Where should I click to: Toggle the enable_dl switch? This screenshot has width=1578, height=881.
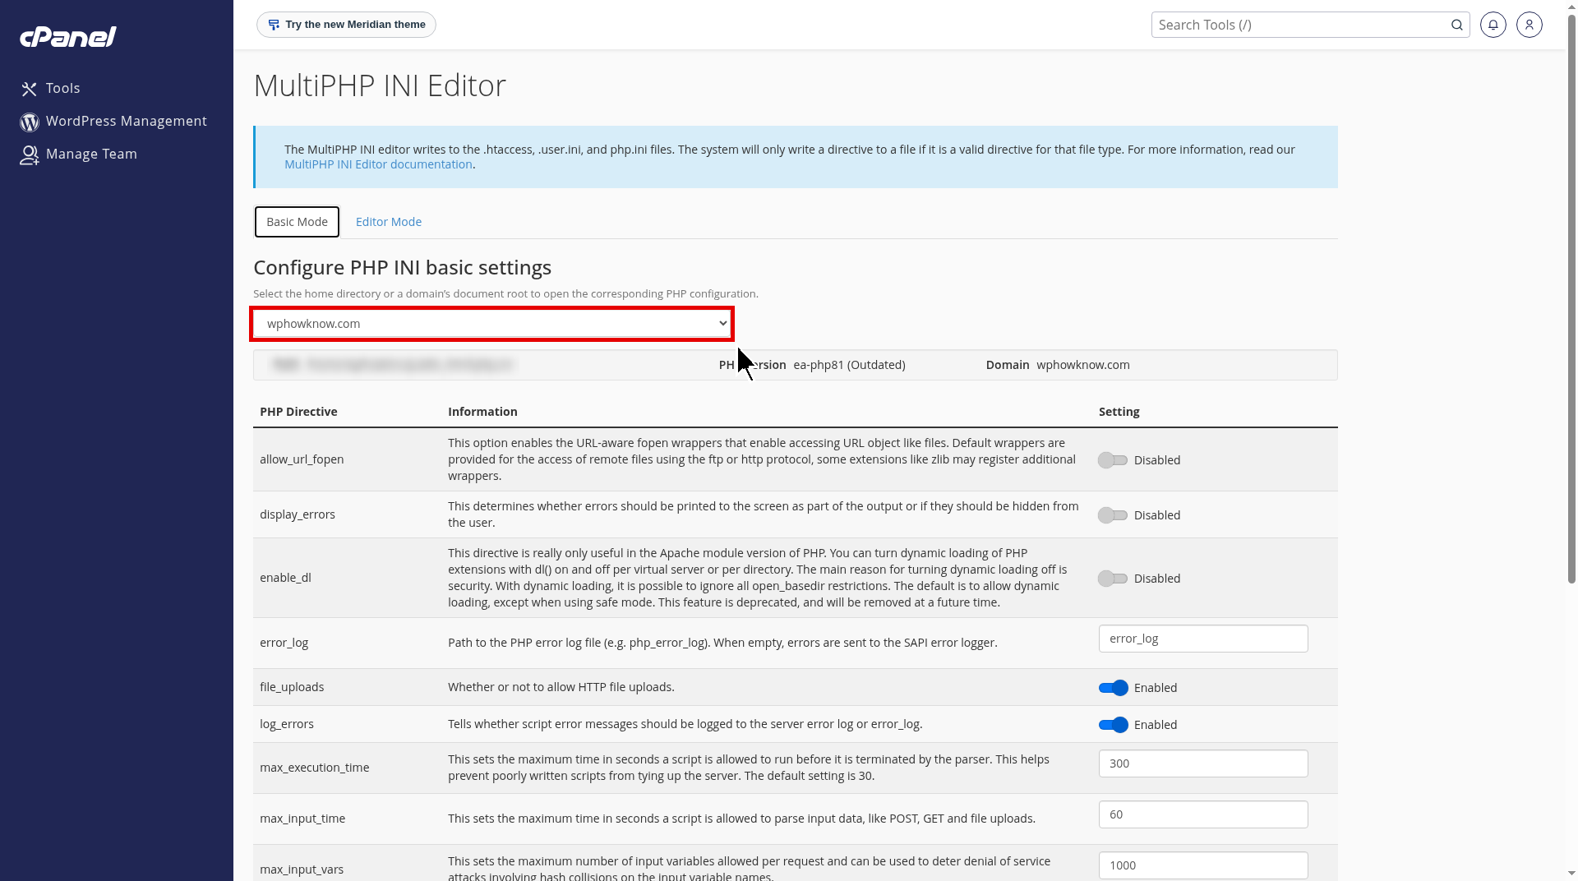point(1113,579)
